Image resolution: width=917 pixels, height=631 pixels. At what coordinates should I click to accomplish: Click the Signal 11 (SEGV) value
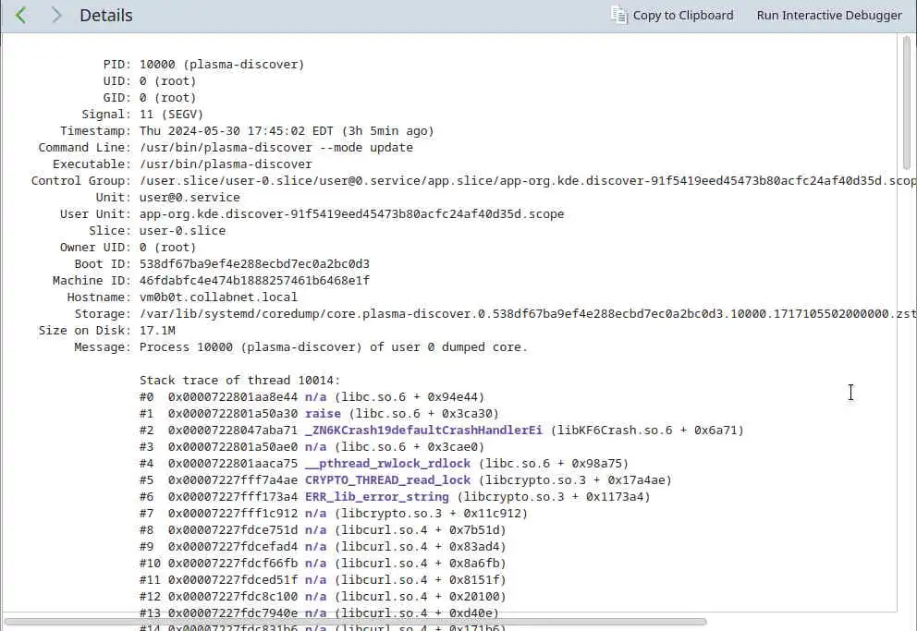(171, 115)
